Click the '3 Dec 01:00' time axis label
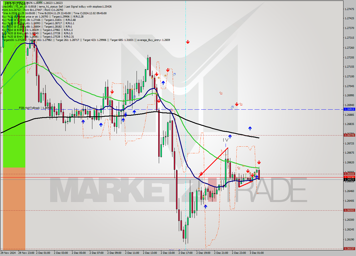This screenshot has height=256, width=356. [257, 253]
